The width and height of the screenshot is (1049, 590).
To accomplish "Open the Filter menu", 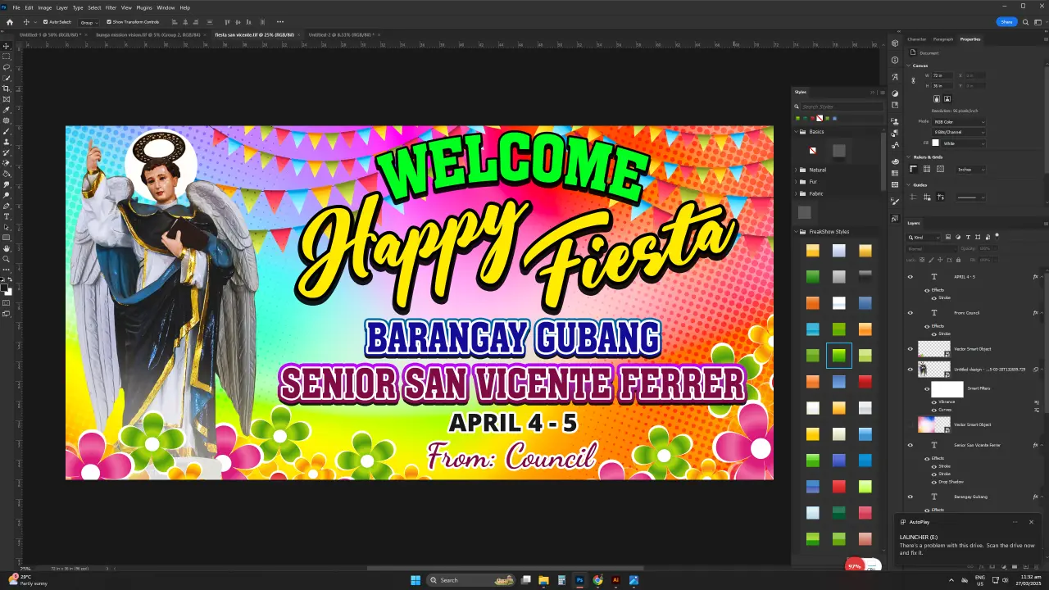I will click(111, 7).
